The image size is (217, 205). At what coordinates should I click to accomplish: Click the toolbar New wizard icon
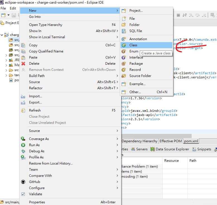[x=3, y=15]
